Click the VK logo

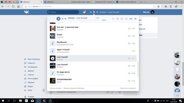[x=26, y=12]
